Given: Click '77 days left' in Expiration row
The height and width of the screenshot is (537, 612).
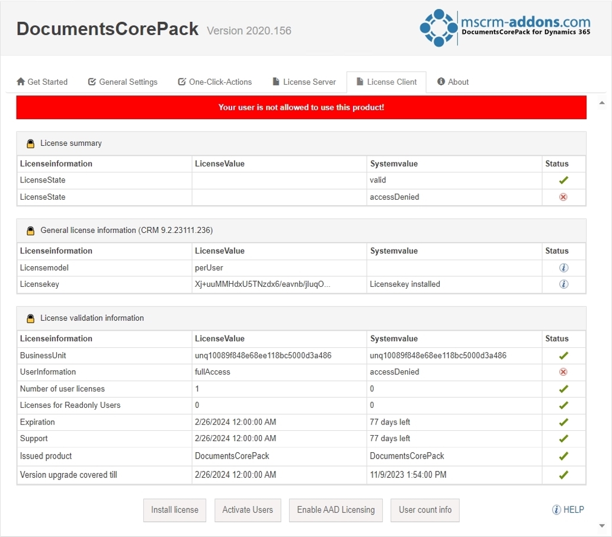Looking at the screenshot, I should (390, 422).
